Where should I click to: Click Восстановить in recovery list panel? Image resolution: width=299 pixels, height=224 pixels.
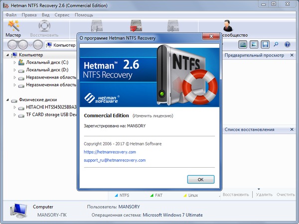point(236,195)
